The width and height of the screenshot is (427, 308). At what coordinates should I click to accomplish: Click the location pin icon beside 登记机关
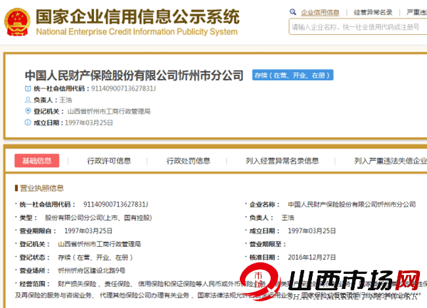click(x=28, y=111)
